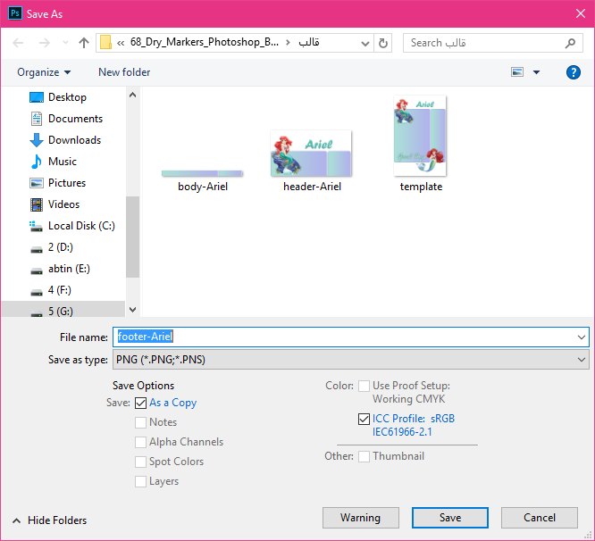Open the Organize menu
The width and height of the screenshot is (595, 541).
click(x=44, y=72)
